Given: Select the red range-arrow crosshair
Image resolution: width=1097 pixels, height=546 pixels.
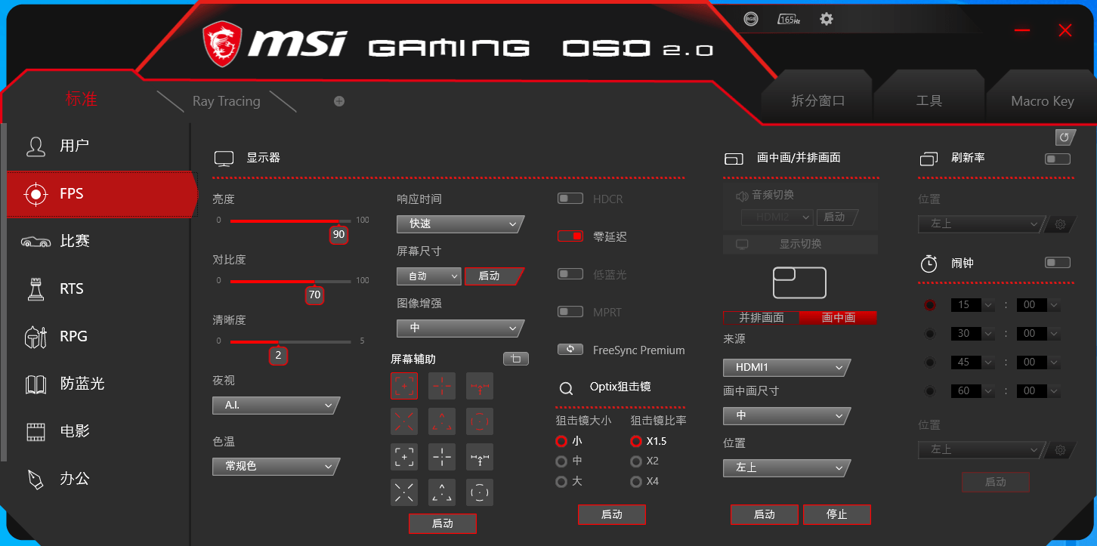Looking at the screenshot, I should pos(480,386).
